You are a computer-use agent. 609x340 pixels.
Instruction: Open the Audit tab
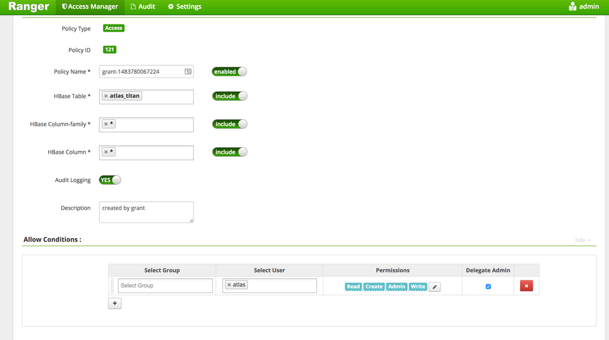[x=143, y=7]
